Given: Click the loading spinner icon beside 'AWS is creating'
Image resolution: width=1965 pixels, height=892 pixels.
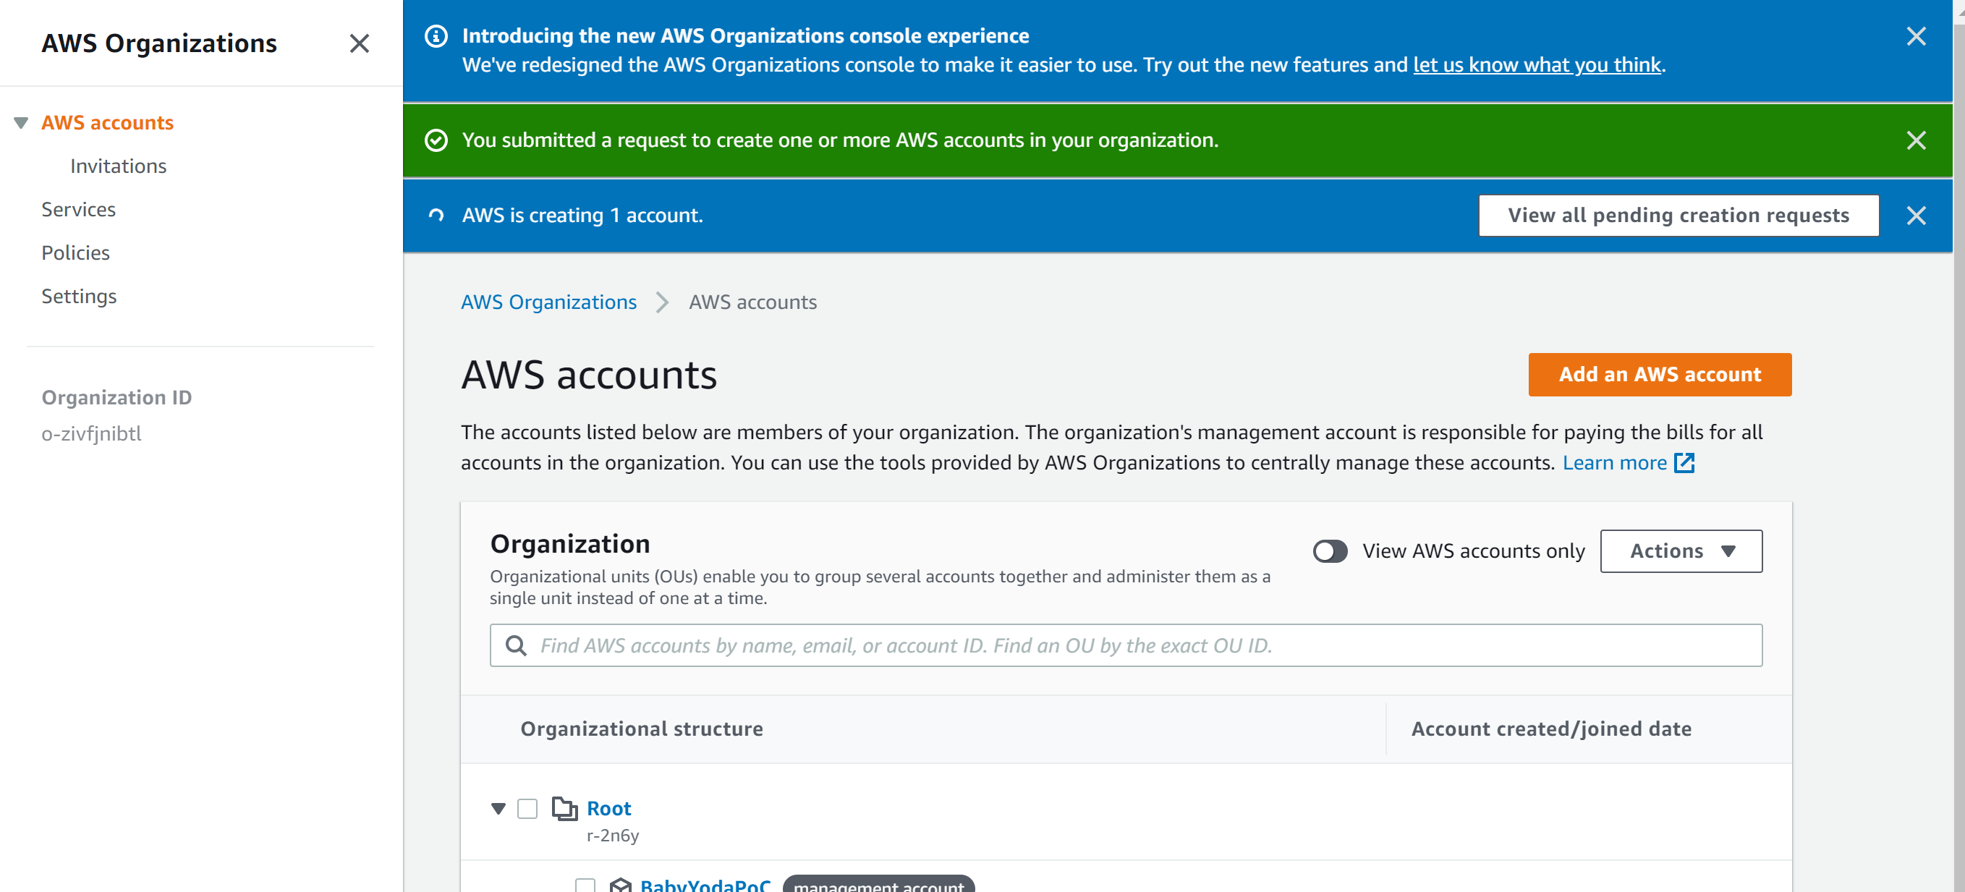Looking at the screenshot, I should tap(436, 216).
